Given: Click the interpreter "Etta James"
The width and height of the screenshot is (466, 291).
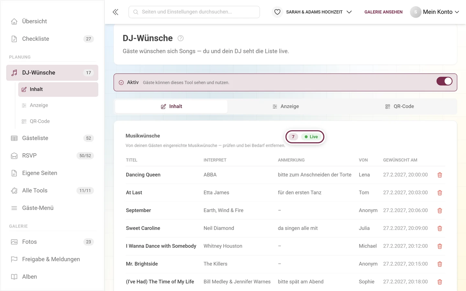Looking at the screenshot, I should click(x=216, y=193).
